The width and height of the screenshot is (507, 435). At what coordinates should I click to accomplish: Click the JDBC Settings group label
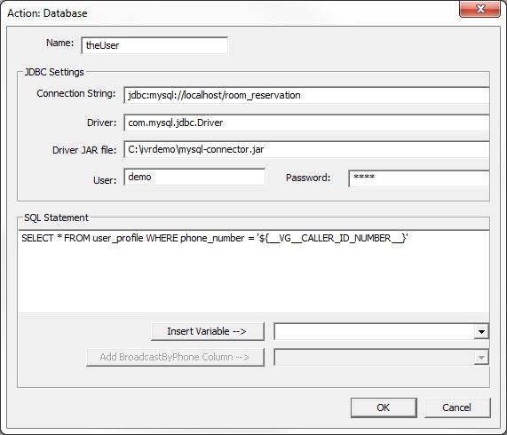coord(54,72)
